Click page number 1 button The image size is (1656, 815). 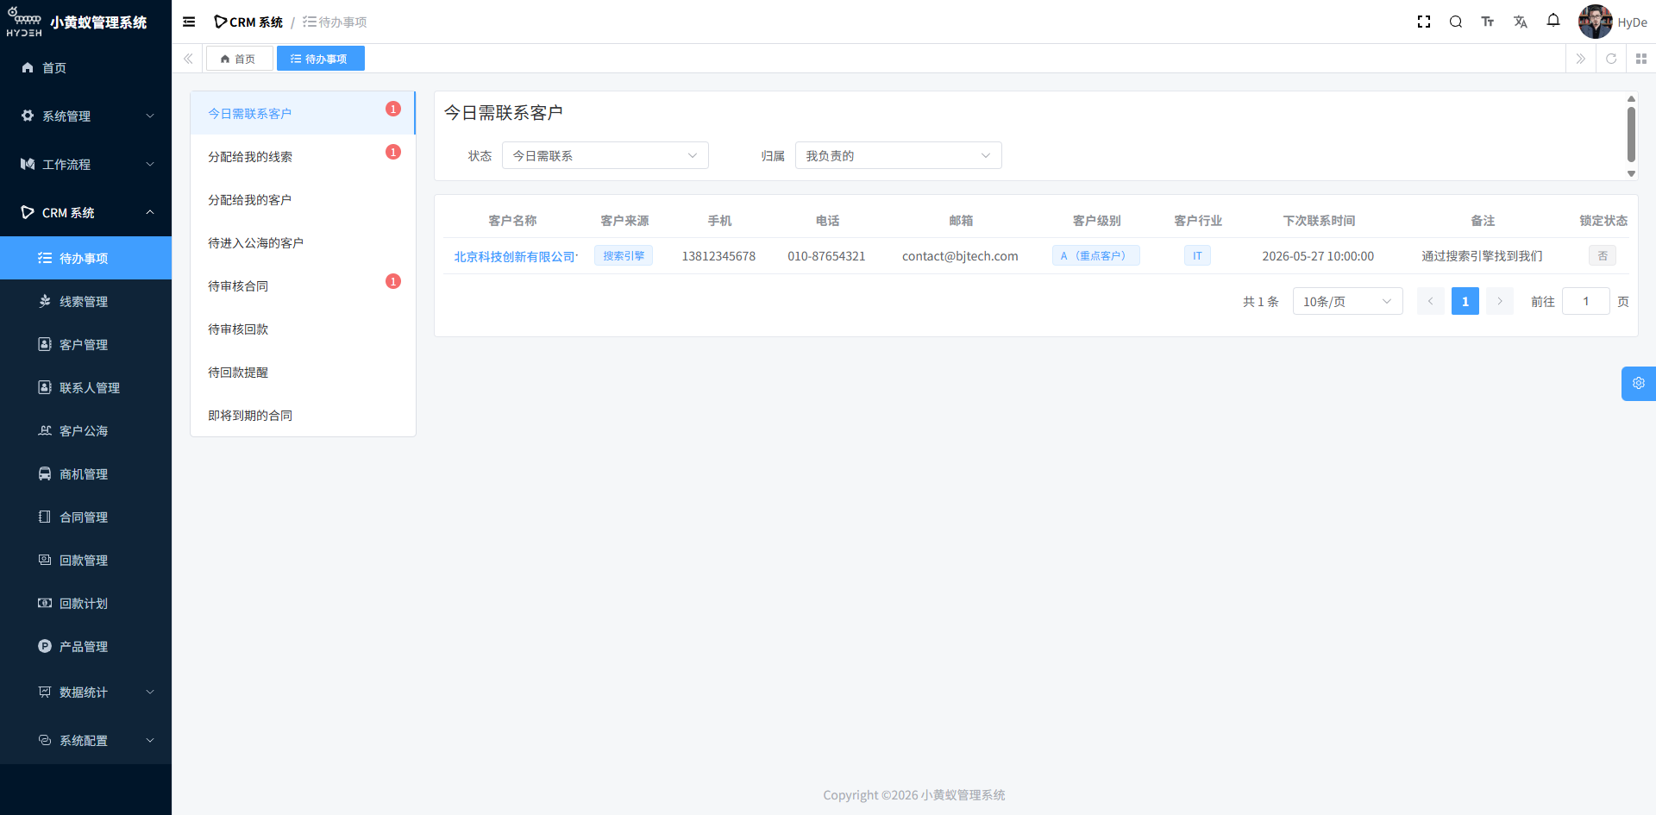(x=1465, y=301)
